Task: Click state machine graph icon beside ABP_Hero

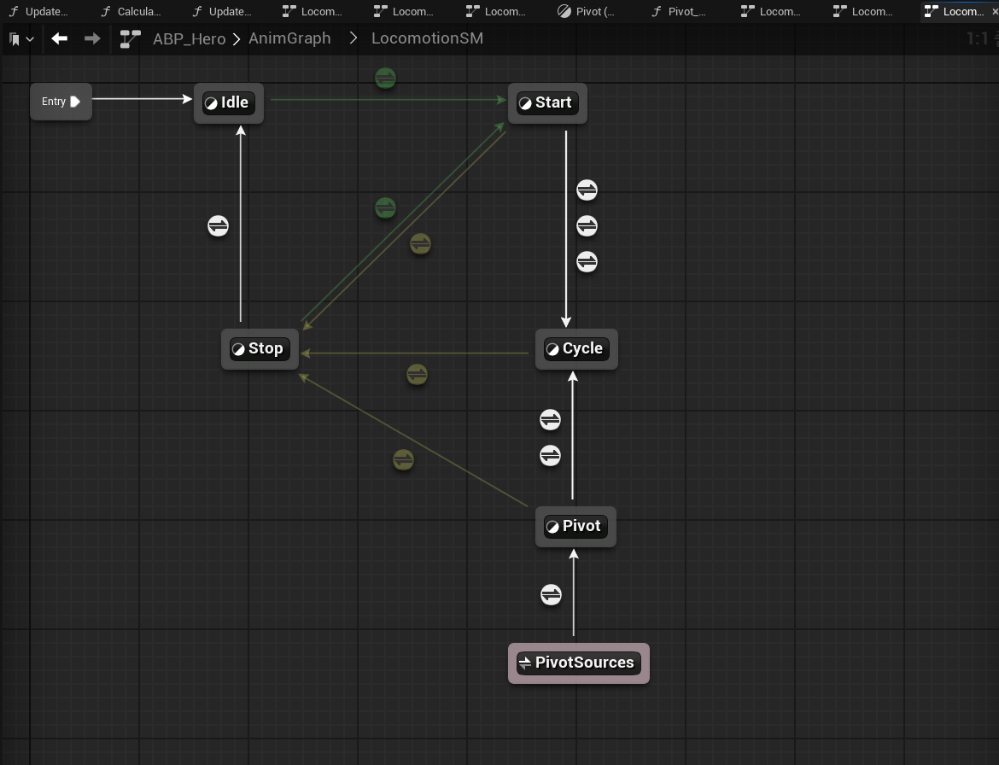Action: [130, 39]
